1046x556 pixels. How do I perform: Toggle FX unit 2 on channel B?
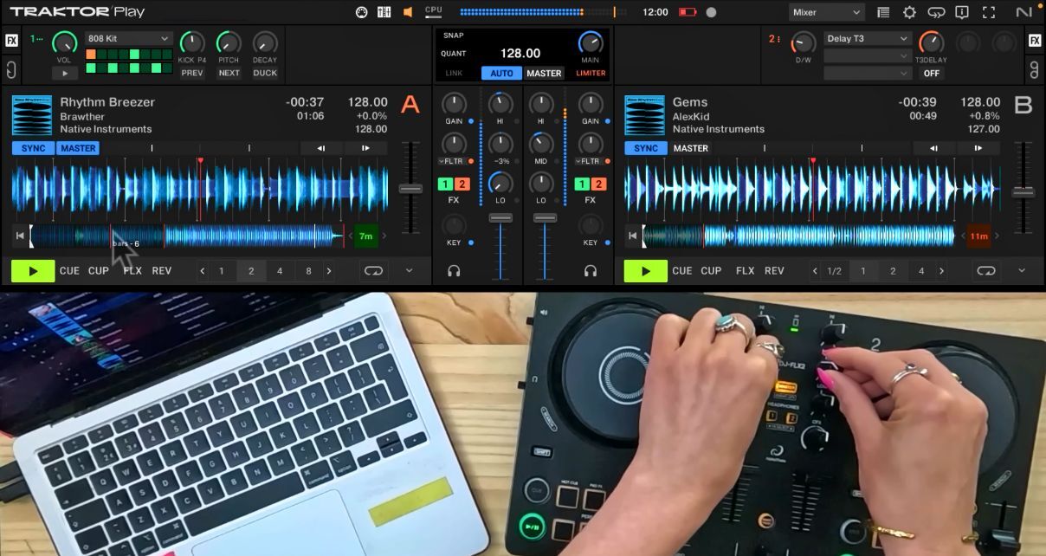598,184
